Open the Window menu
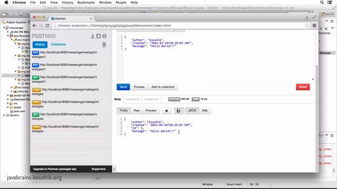The width and height of the screenshot is (337, 189). click(x=105, y=2)
